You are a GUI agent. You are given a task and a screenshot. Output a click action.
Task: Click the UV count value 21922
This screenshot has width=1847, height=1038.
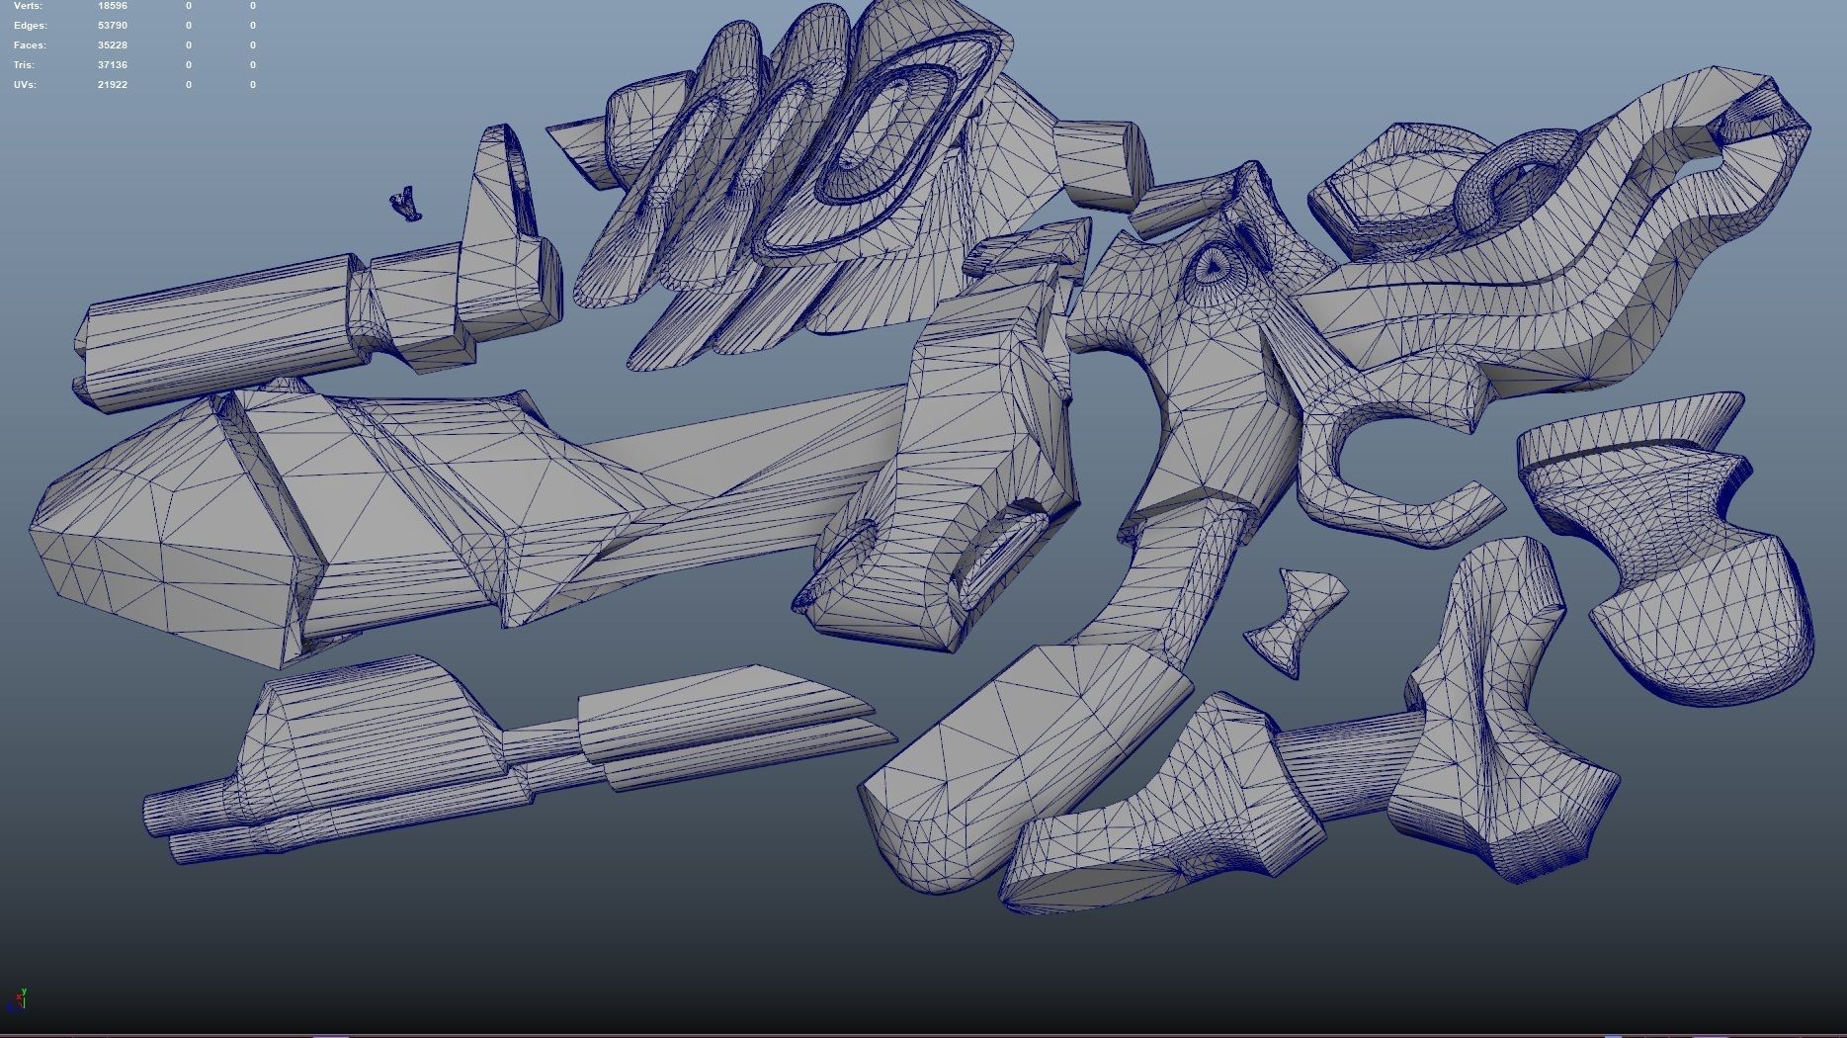(113, 85)
